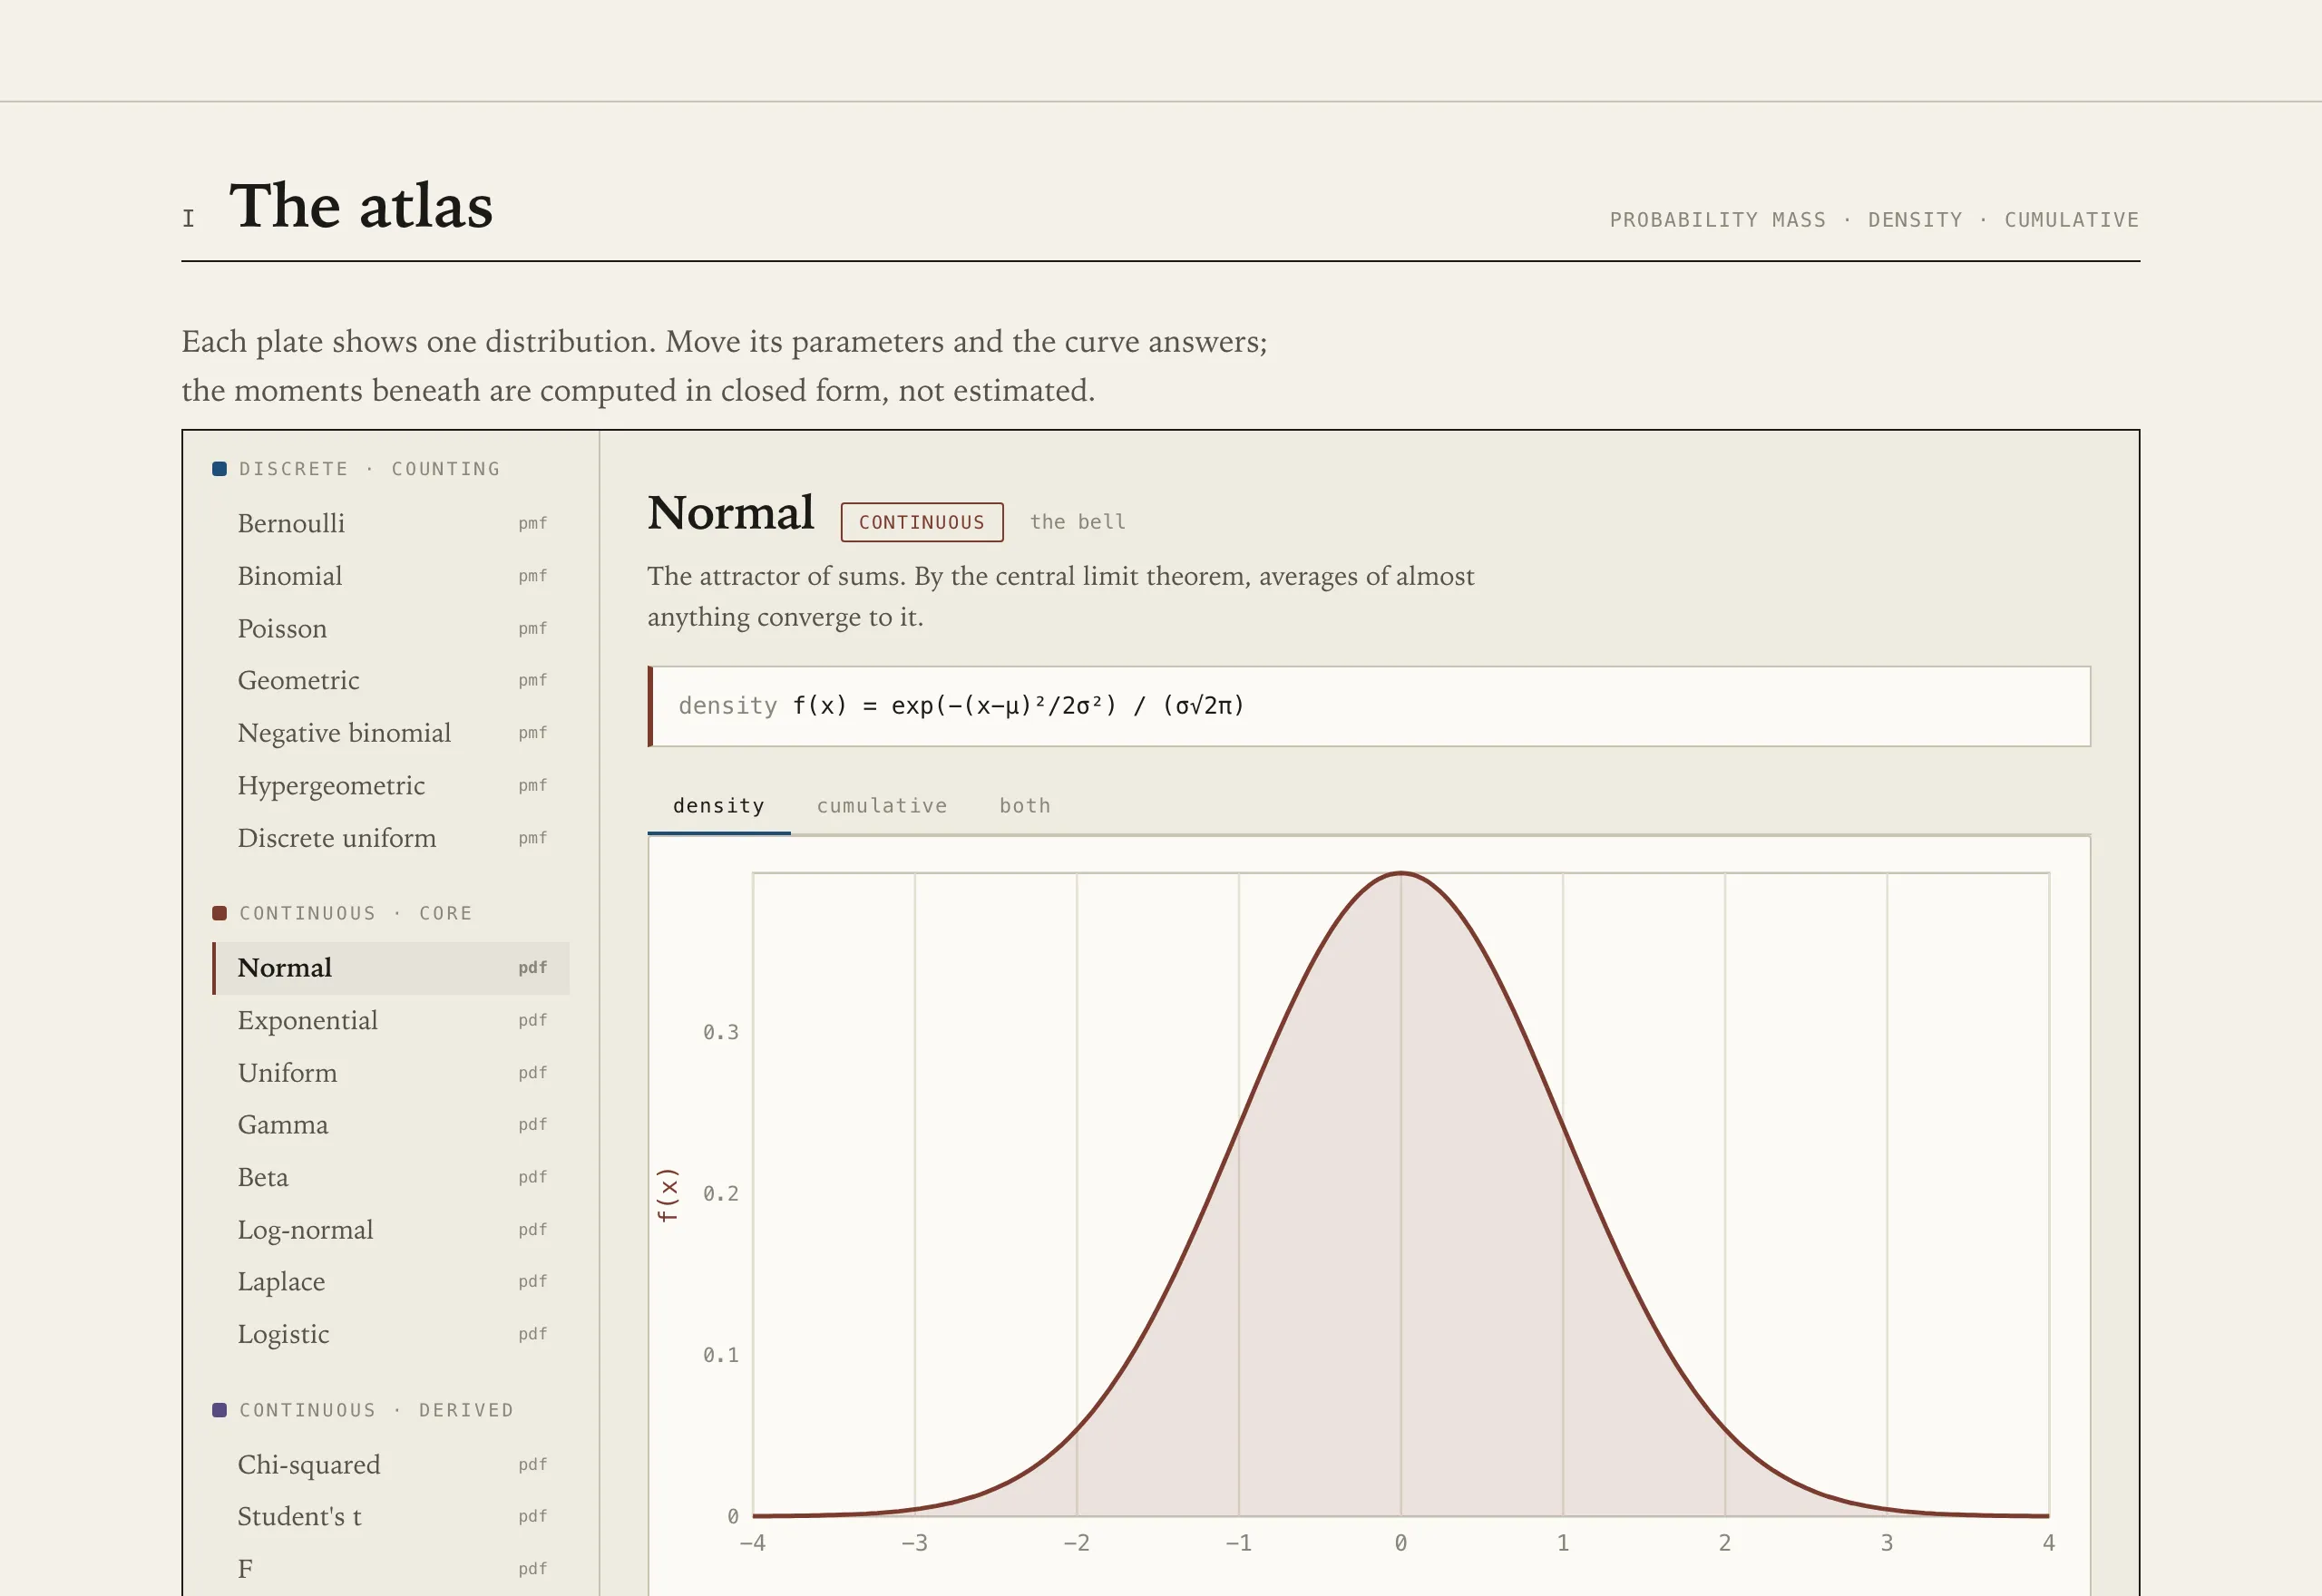Click the blue Discrete Counting marker
This screenshot has width=2322, height=1596.
(220, 469)
